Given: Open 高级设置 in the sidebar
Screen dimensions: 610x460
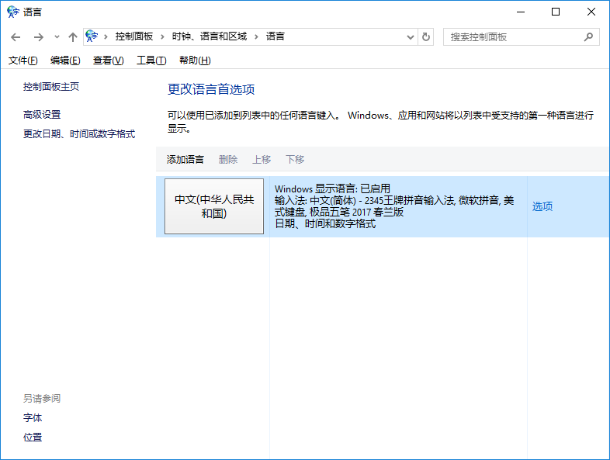Looking at the screenshot, I should click(x=42, y=115).
